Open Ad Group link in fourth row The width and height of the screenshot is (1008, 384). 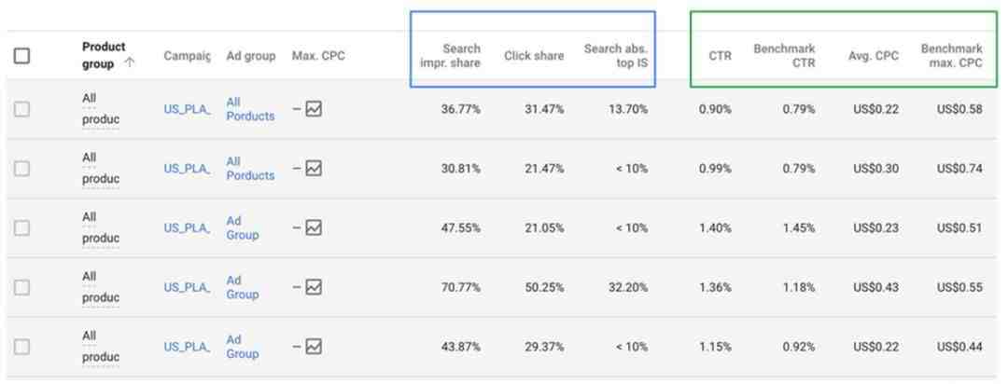pyautogui.click(x=243, y=288)
